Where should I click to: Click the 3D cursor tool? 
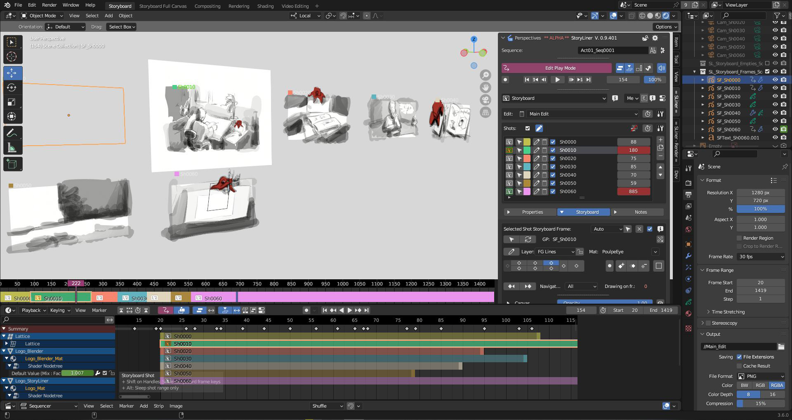pyautogui.click(x=12, y=57)
